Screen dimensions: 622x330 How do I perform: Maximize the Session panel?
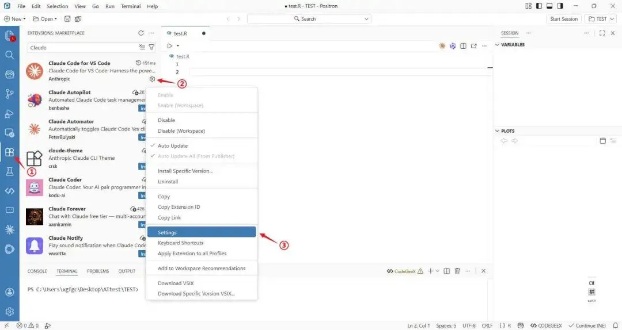pyautogui.click(x=602, y=33)
